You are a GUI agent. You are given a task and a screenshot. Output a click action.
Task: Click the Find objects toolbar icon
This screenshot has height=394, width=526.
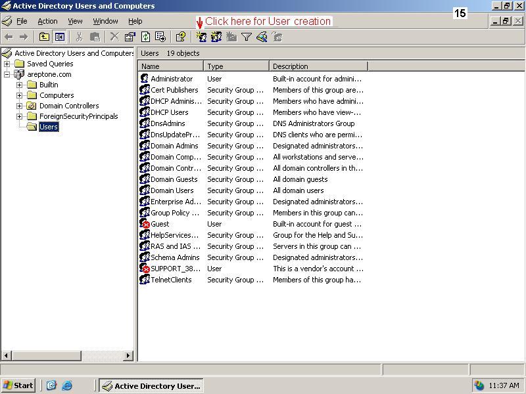pos(262,37)
